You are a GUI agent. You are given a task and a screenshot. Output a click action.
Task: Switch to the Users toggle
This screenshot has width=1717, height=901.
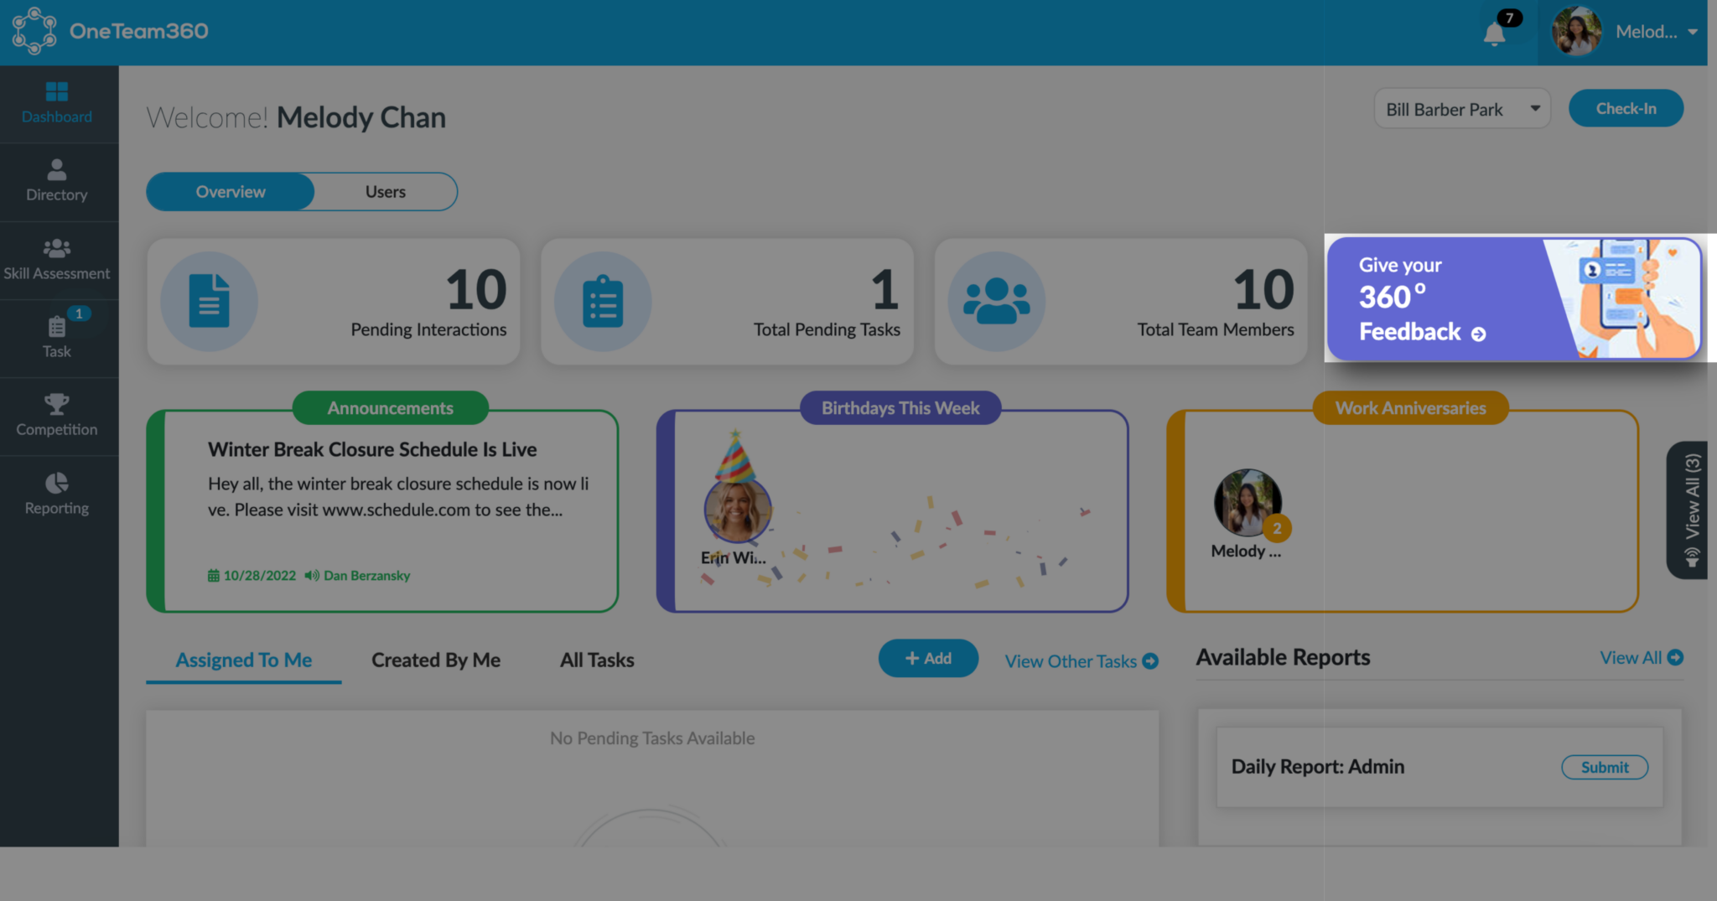(x=386, y=192)
